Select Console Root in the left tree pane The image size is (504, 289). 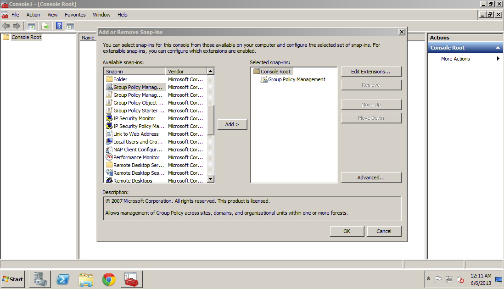(x=26, y=37)
